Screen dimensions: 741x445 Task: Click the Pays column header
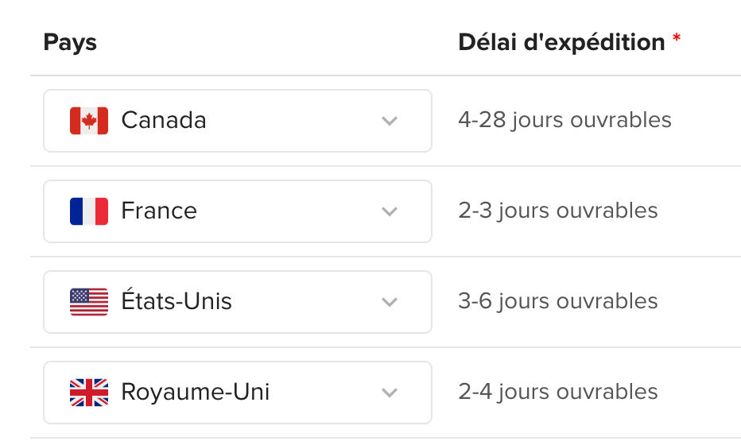pyautogui.click(x=70, y=42)
